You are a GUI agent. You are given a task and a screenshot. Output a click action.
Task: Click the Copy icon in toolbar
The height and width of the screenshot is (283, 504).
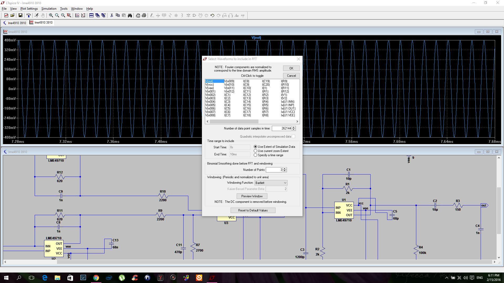click(118, 15)
